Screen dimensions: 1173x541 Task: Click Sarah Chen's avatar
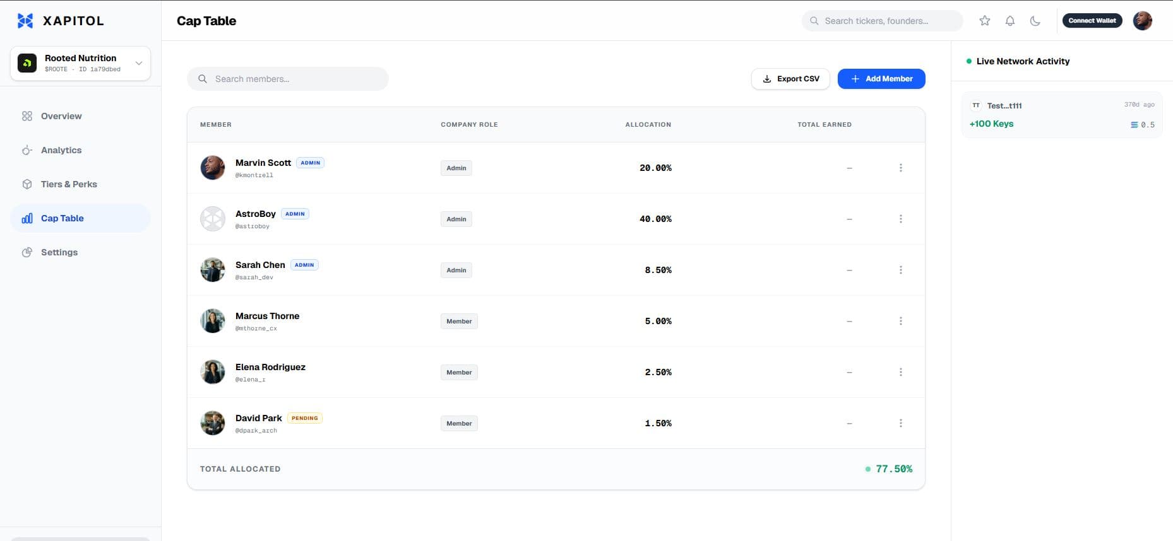tap(213, 270)
